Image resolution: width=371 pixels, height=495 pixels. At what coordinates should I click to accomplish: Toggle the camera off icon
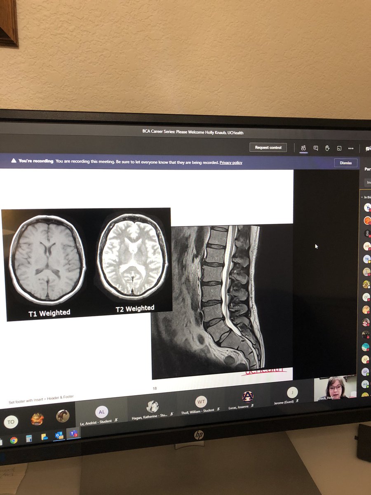368,149
